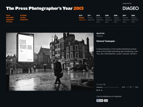Click the 'slow' speed label
The image size is (143, 107).
coord(124,87)
